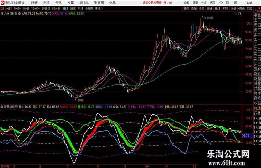
Task: Open the 行情 menu
Action: point(34,3)
